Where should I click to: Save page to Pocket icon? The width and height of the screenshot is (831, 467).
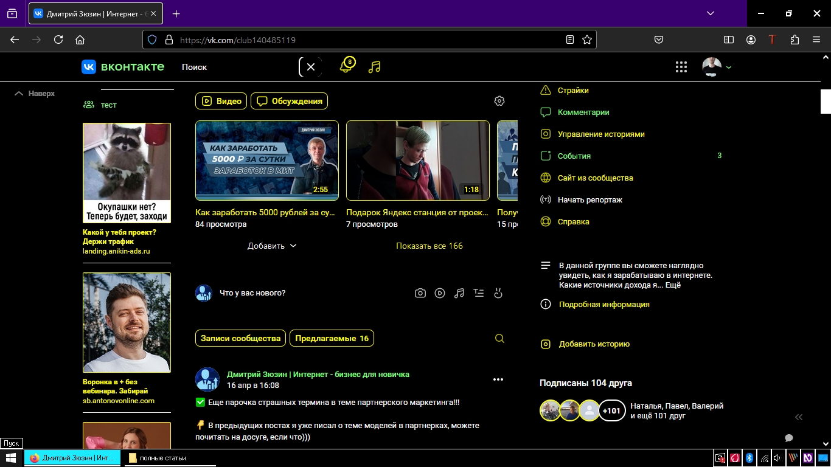point(659,40)
